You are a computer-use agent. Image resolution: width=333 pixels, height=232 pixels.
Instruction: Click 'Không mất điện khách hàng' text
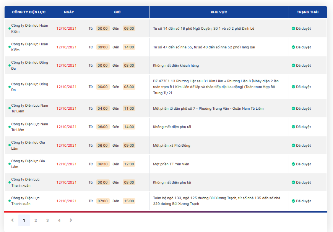coord(176,66)
